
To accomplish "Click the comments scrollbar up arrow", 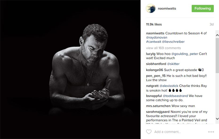I will [x=217, y=35].
